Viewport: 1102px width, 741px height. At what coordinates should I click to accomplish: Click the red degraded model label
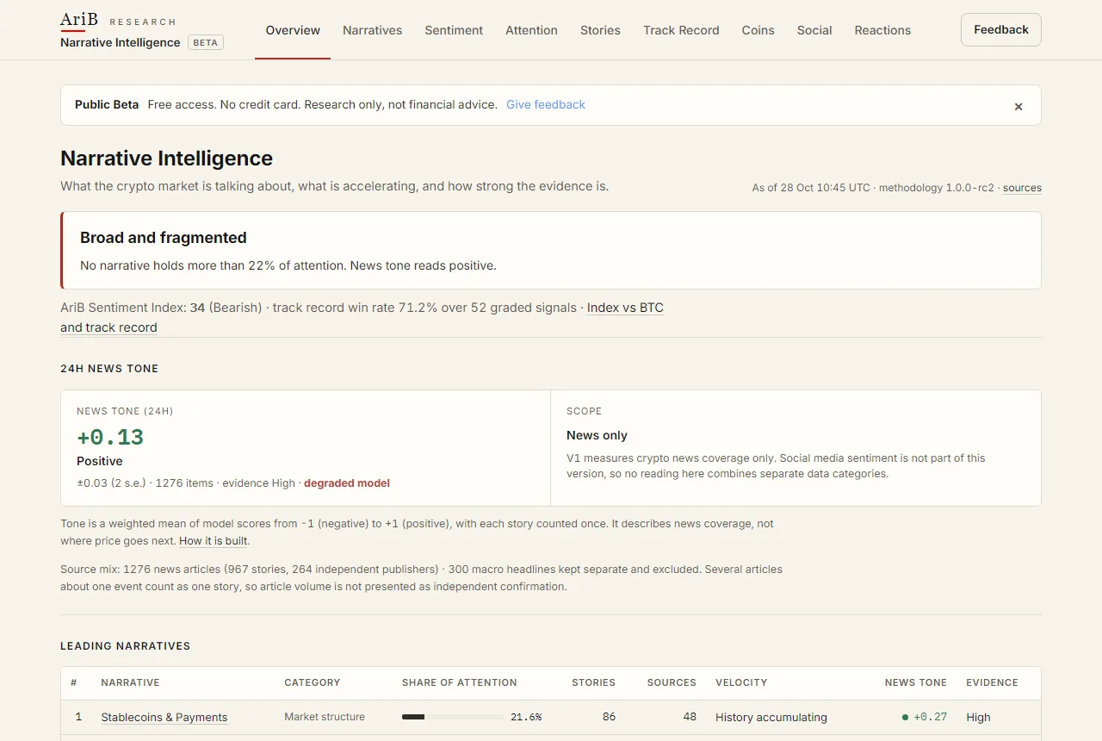click(347, 483)
